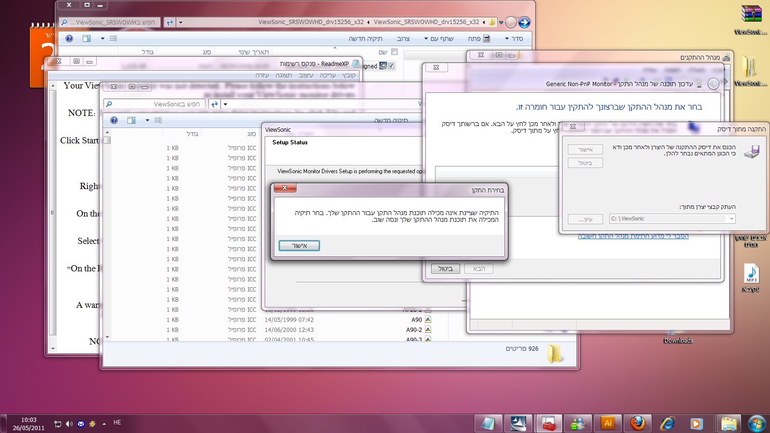The height and width of the screenshot is (433, 770).
Task: Click עיון... browse button in install-from-disk dialog
Action: pos(585,219)
